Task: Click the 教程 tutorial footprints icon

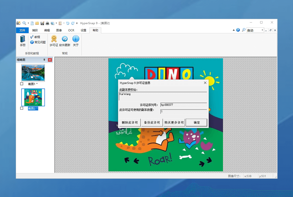Action: [32, 37]
